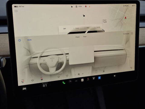Open the YOU driver profile
Screen dimensions: 145x109
(x=79, y=6)
